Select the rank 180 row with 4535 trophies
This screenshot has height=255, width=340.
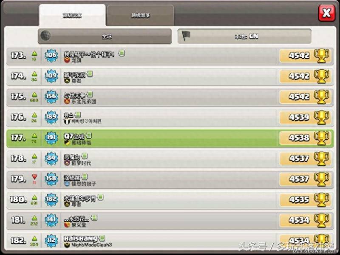pyautogui.click(x=170, y=199)
